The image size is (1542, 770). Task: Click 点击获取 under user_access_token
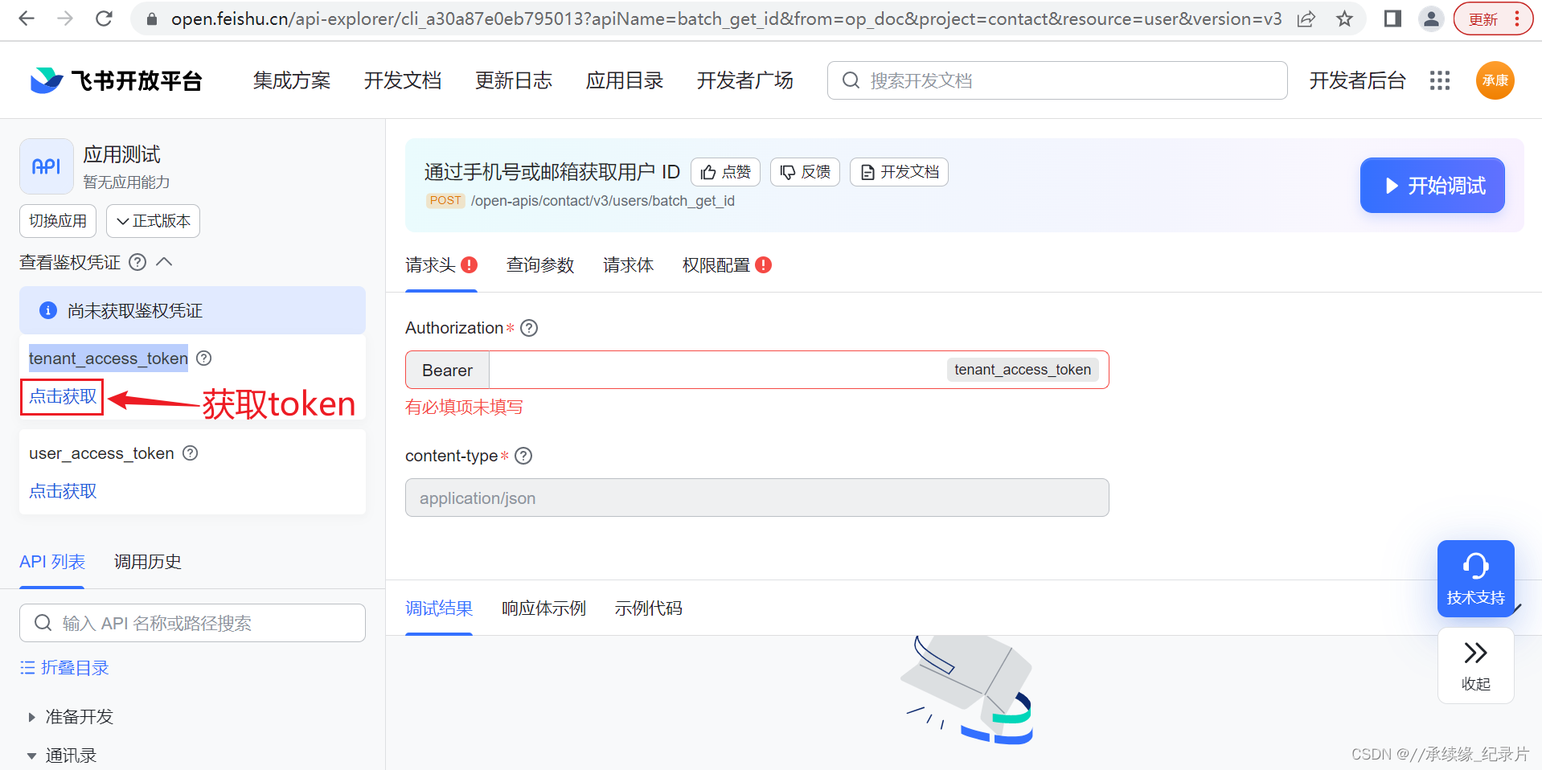pos(63,491)
